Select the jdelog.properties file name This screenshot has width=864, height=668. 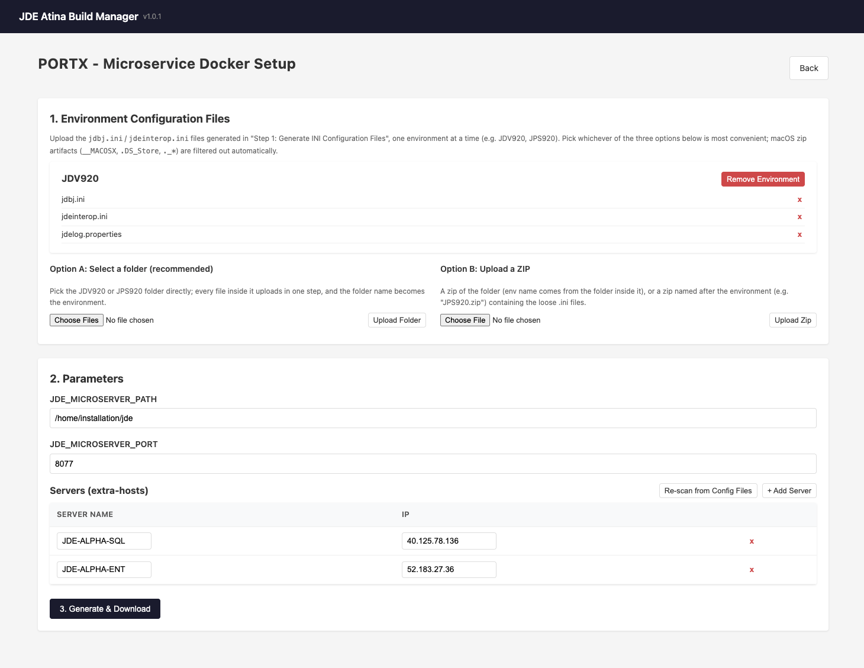(92, 235)
